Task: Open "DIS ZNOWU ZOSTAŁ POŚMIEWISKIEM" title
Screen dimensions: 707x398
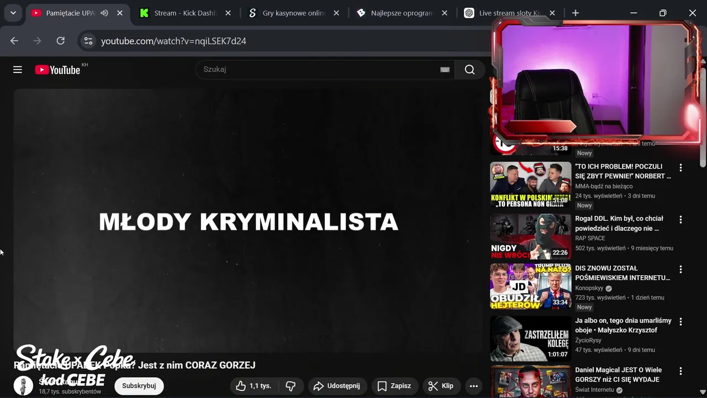Action: pos(622,273)
